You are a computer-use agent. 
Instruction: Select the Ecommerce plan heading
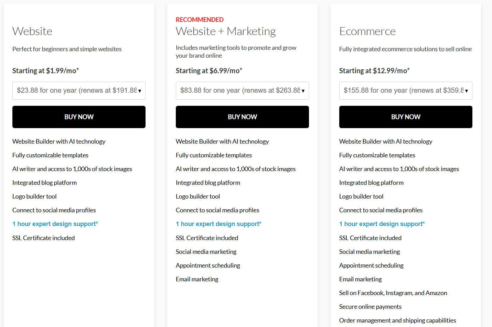point(367,31)
